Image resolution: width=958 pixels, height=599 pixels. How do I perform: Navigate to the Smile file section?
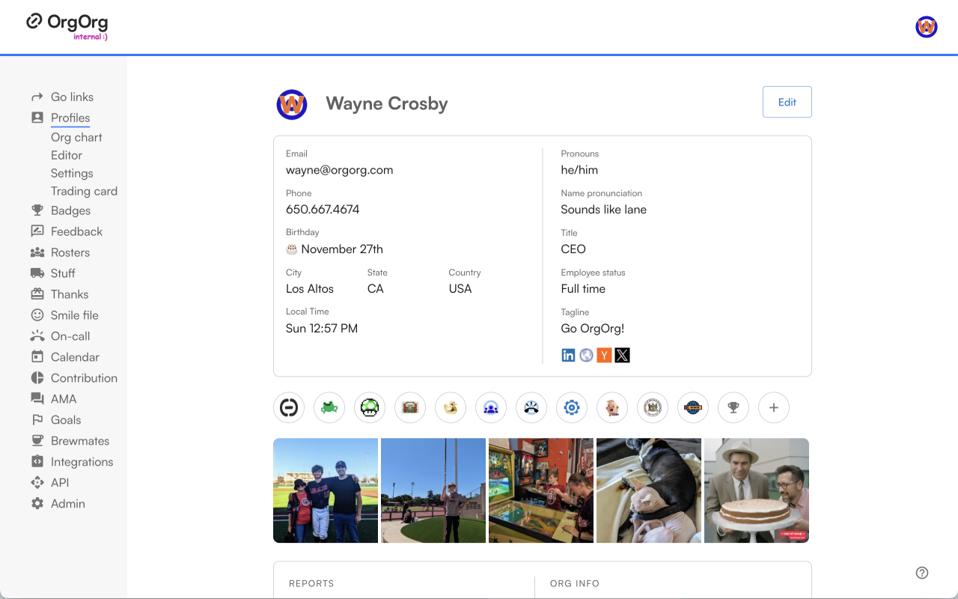pos(74,315)
